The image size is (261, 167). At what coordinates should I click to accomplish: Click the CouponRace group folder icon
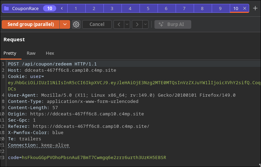coord(7,8)
